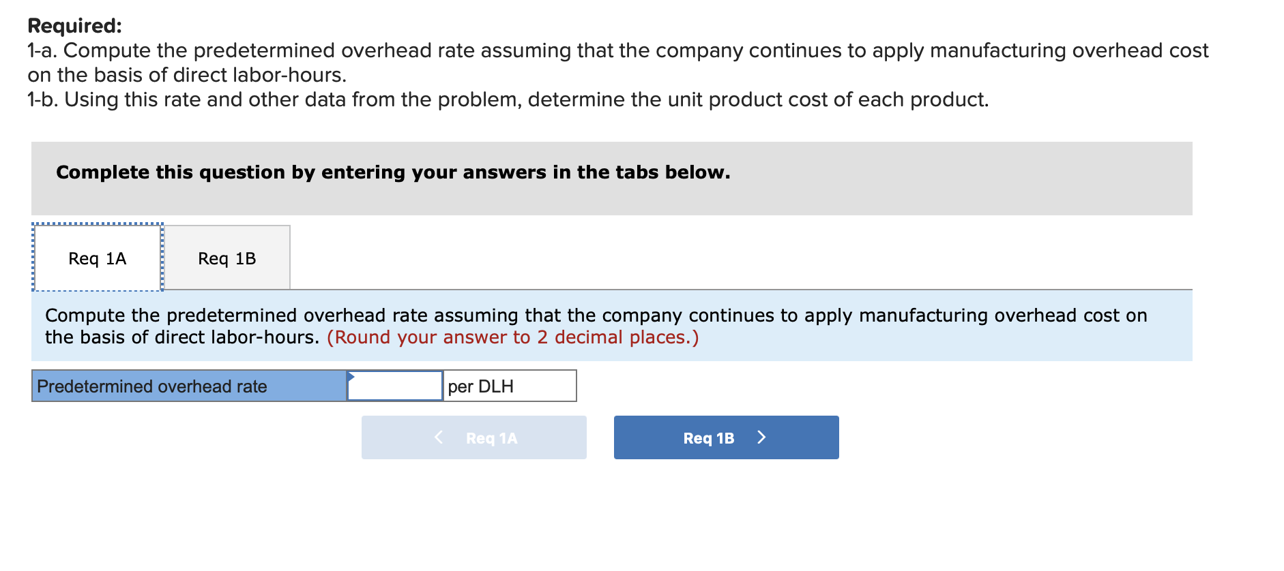This screenshot has height=571, width=1284.
Task: Click "on the basis of direct labor-hours." line
Action: [187, 75]
